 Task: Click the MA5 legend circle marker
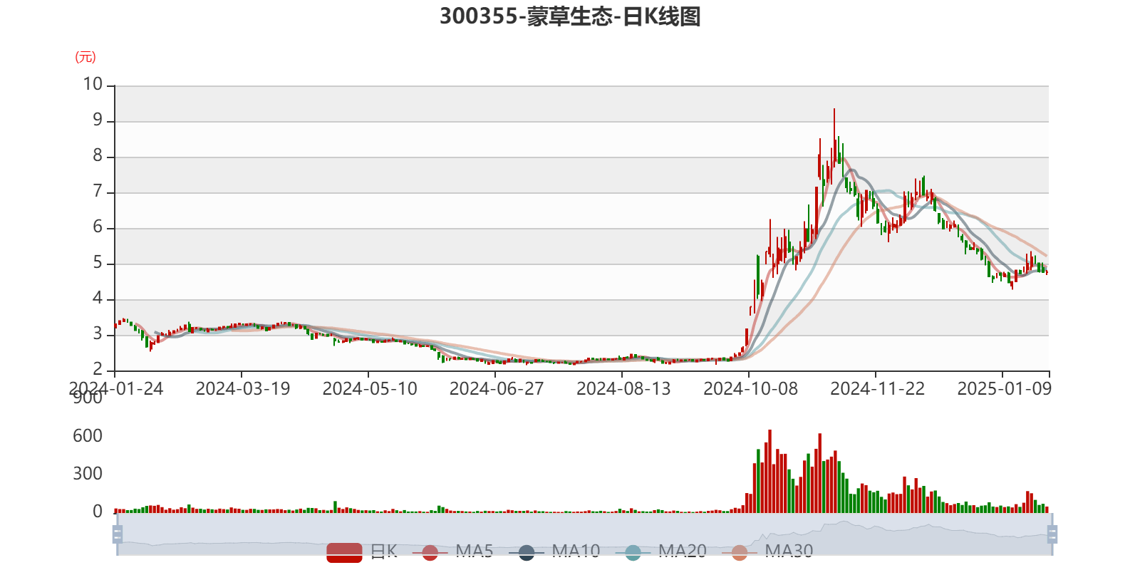[x=430, y=552]
